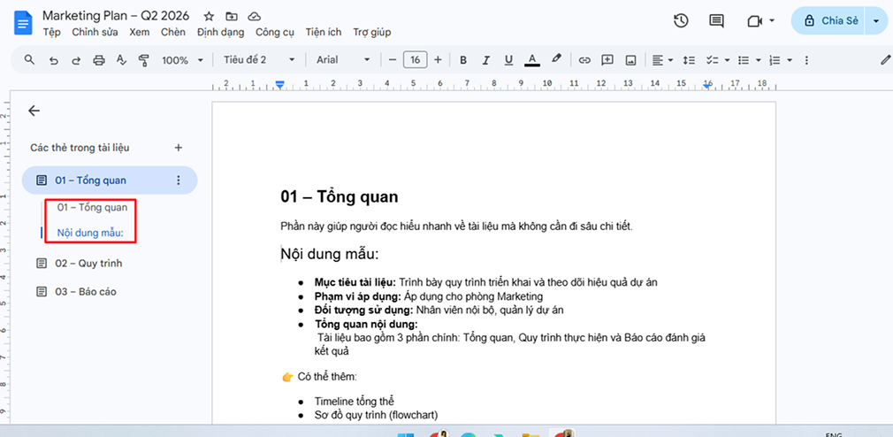The image size is (893, 437).
Task: Open share options dropdown arrow
Action: point(875,21)
